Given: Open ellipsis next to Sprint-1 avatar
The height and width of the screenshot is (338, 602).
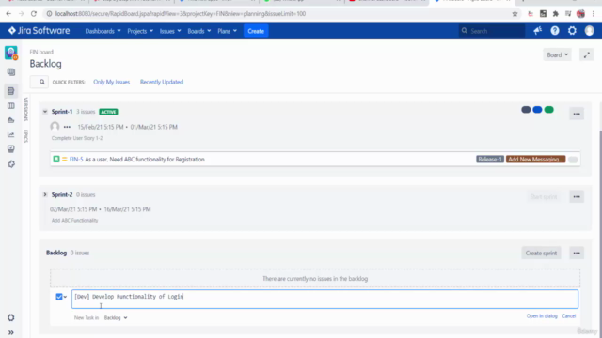Looking at the screenshot, I should click(x=67, y=127).
